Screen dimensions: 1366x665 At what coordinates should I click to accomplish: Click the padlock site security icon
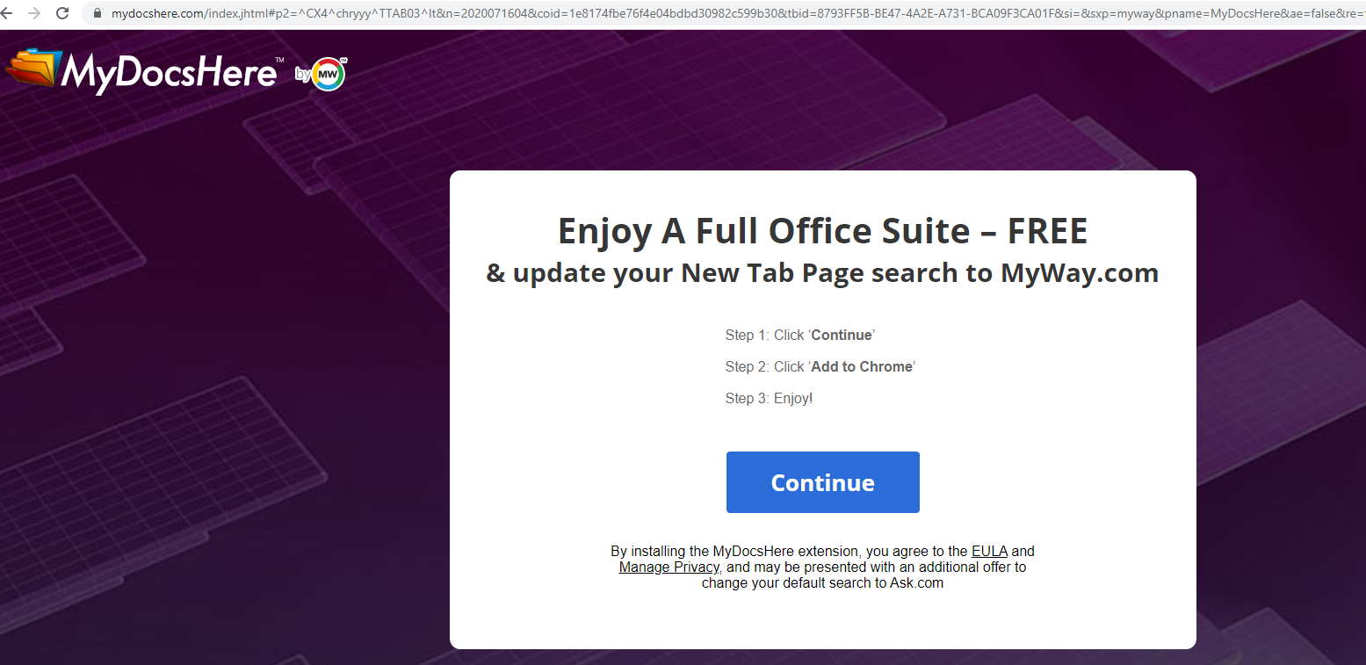click(98, 13)
